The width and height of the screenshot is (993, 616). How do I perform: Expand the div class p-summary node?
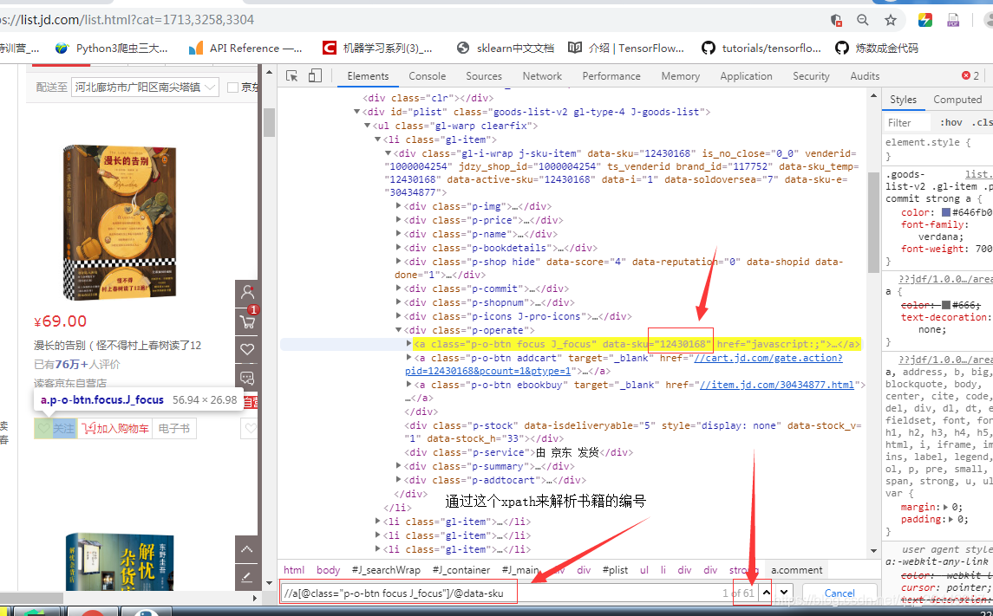pyautogui.click(x=398, y=466)
